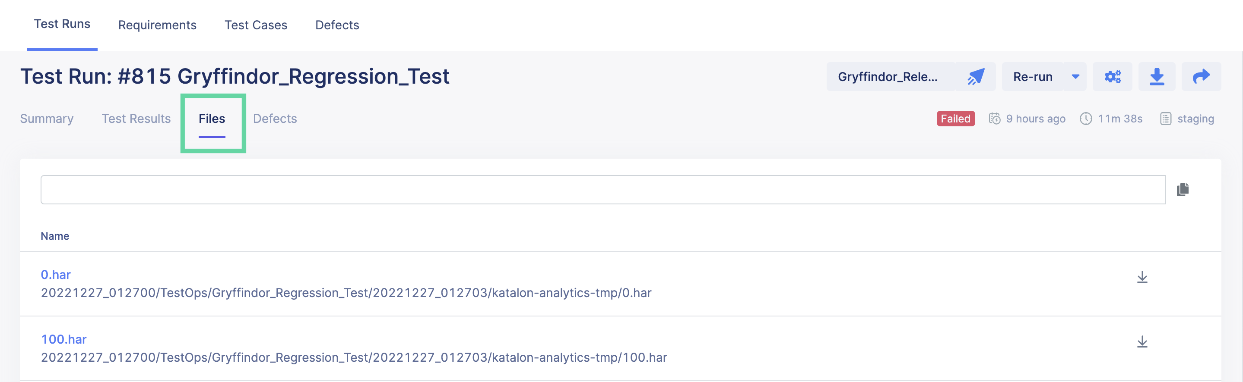Open the 0.har file link
The image size is (1243, 382).
(x=55, y=274)
